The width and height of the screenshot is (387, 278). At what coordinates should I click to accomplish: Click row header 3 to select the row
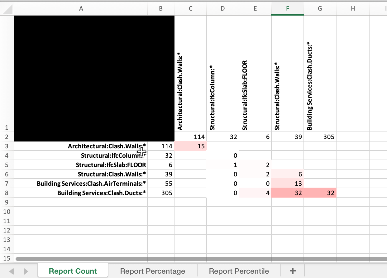pyautogui.click(x=7, y=146)
